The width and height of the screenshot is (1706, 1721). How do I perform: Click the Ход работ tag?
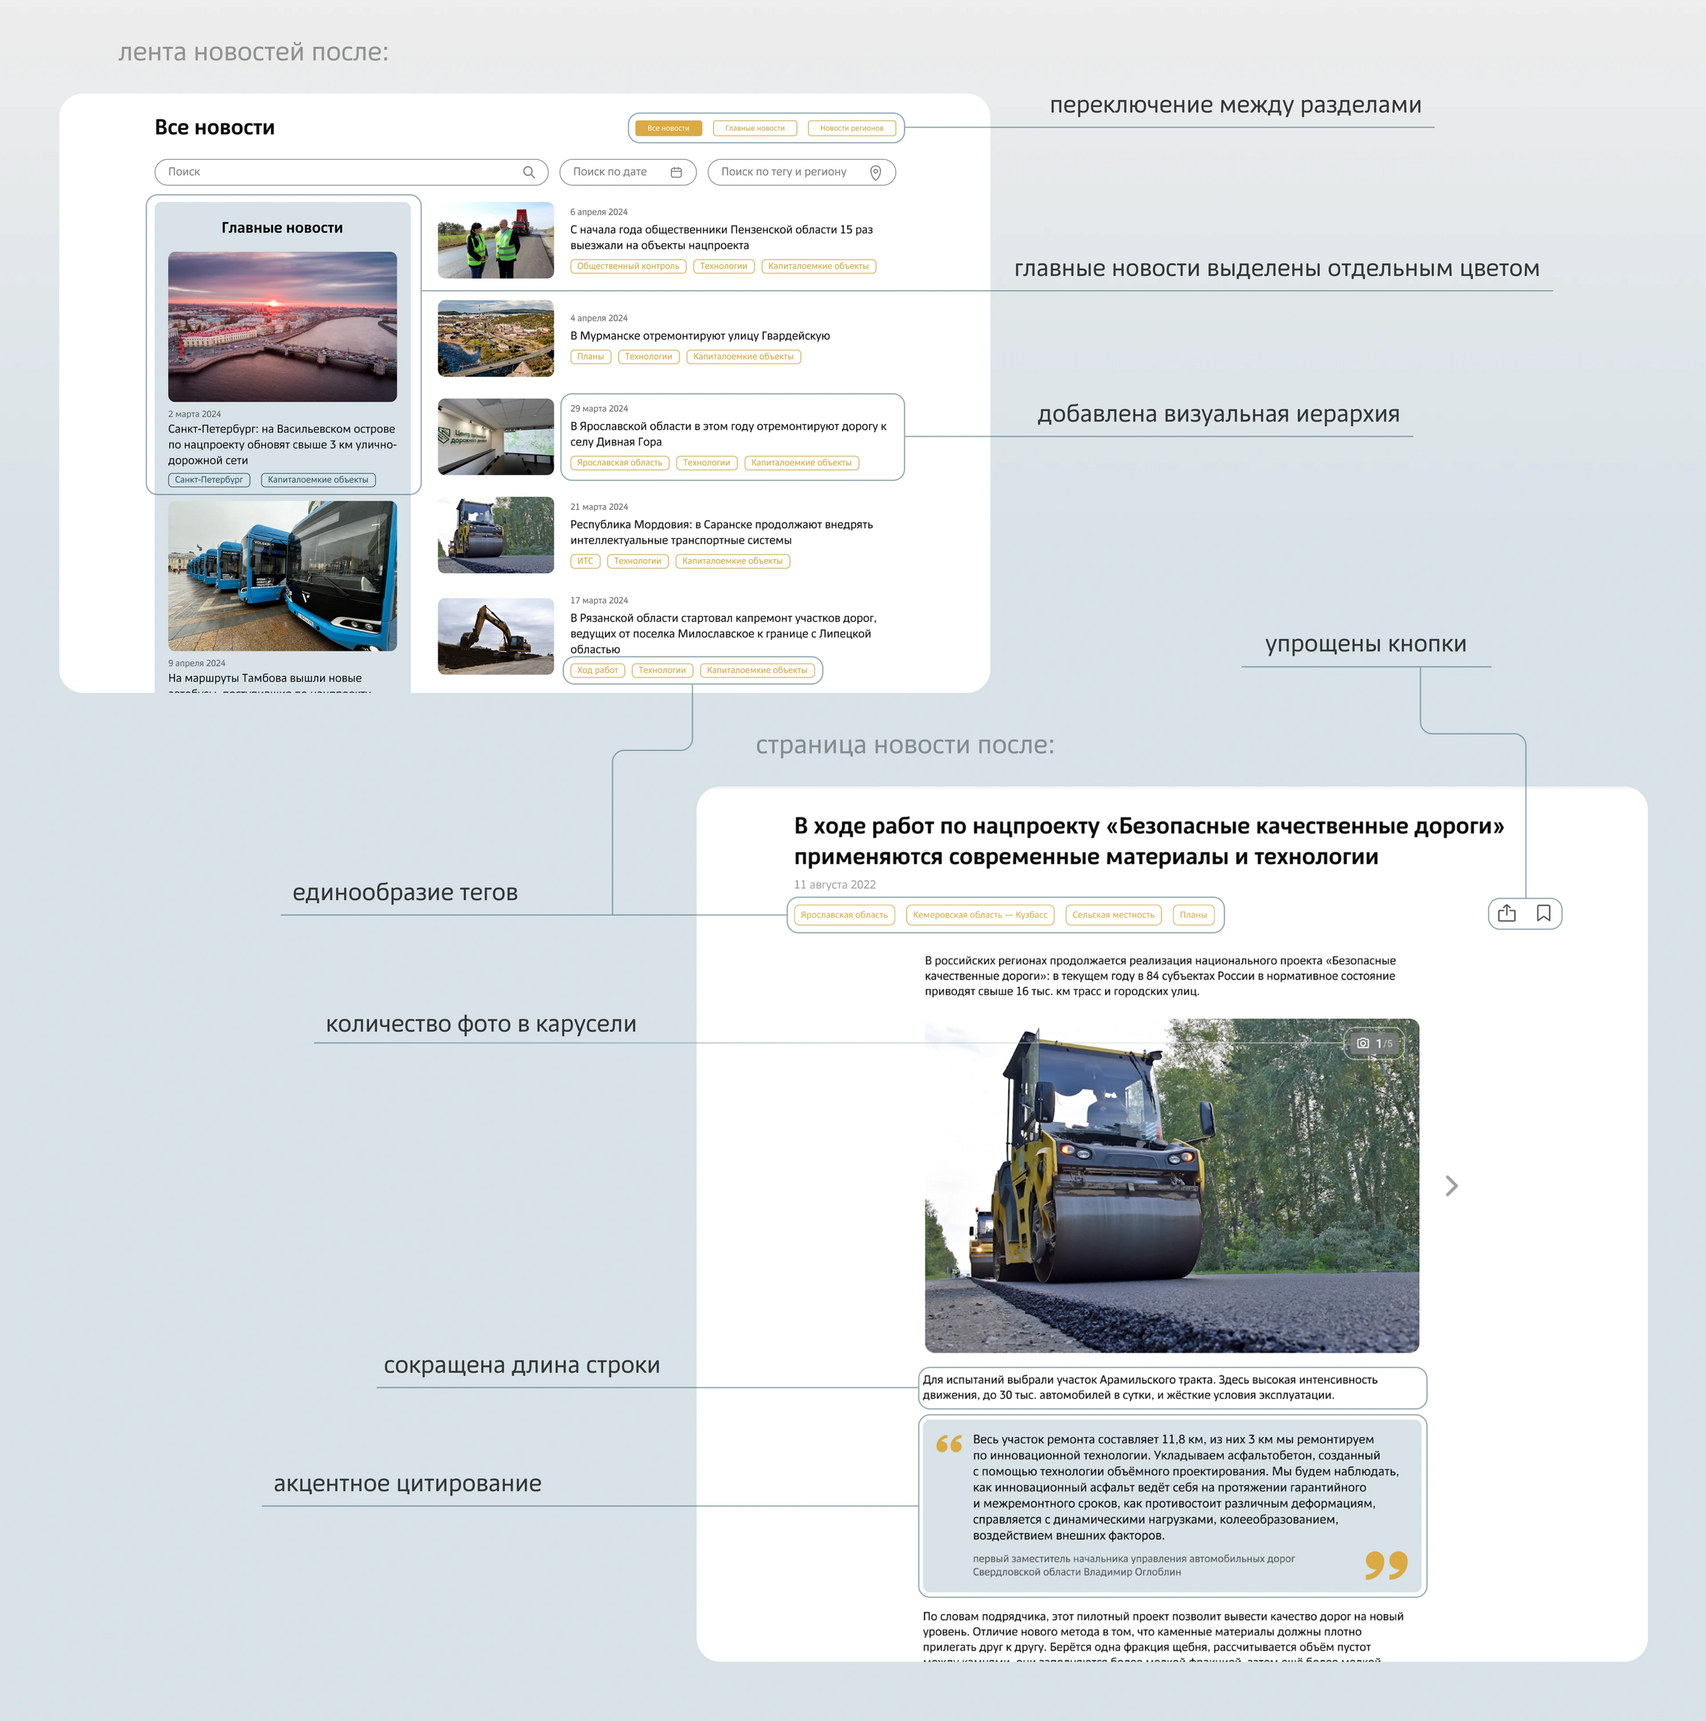coord(597,670)
